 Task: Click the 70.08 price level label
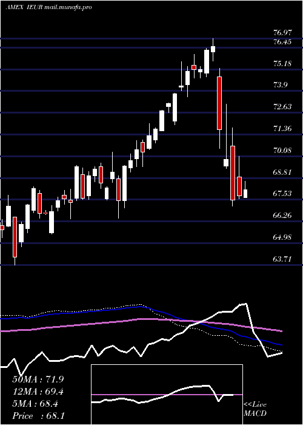(x=282, y=151)
